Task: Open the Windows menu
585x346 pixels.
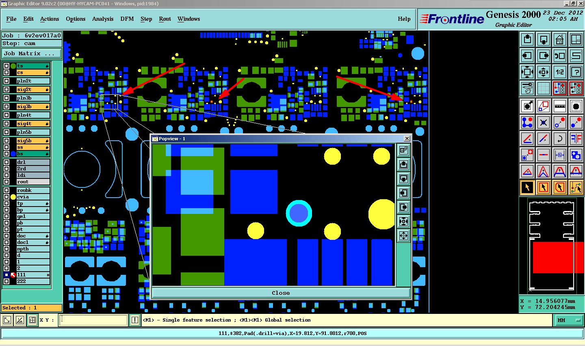Action: click(189, 19)
